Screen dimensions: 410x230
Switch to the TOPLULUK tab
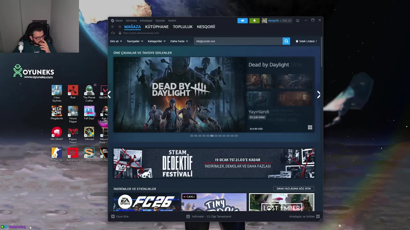coord(183,27)
